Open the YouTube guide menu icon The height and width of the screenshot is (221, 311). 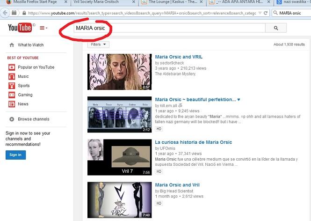click(43, 28)
